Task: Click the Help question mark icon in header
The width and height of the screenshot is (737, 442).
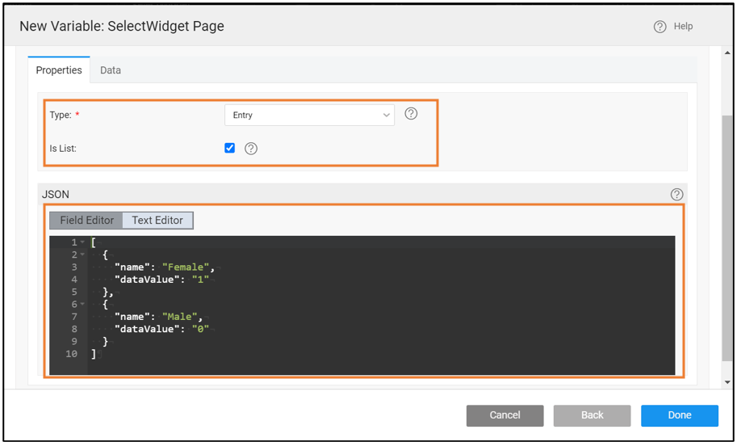Action: click(x=660, y=27)
